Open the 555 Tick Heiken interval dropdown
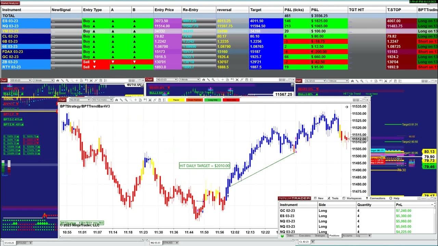The height and width of the screenshot is (246, 438). coord(102,100)
